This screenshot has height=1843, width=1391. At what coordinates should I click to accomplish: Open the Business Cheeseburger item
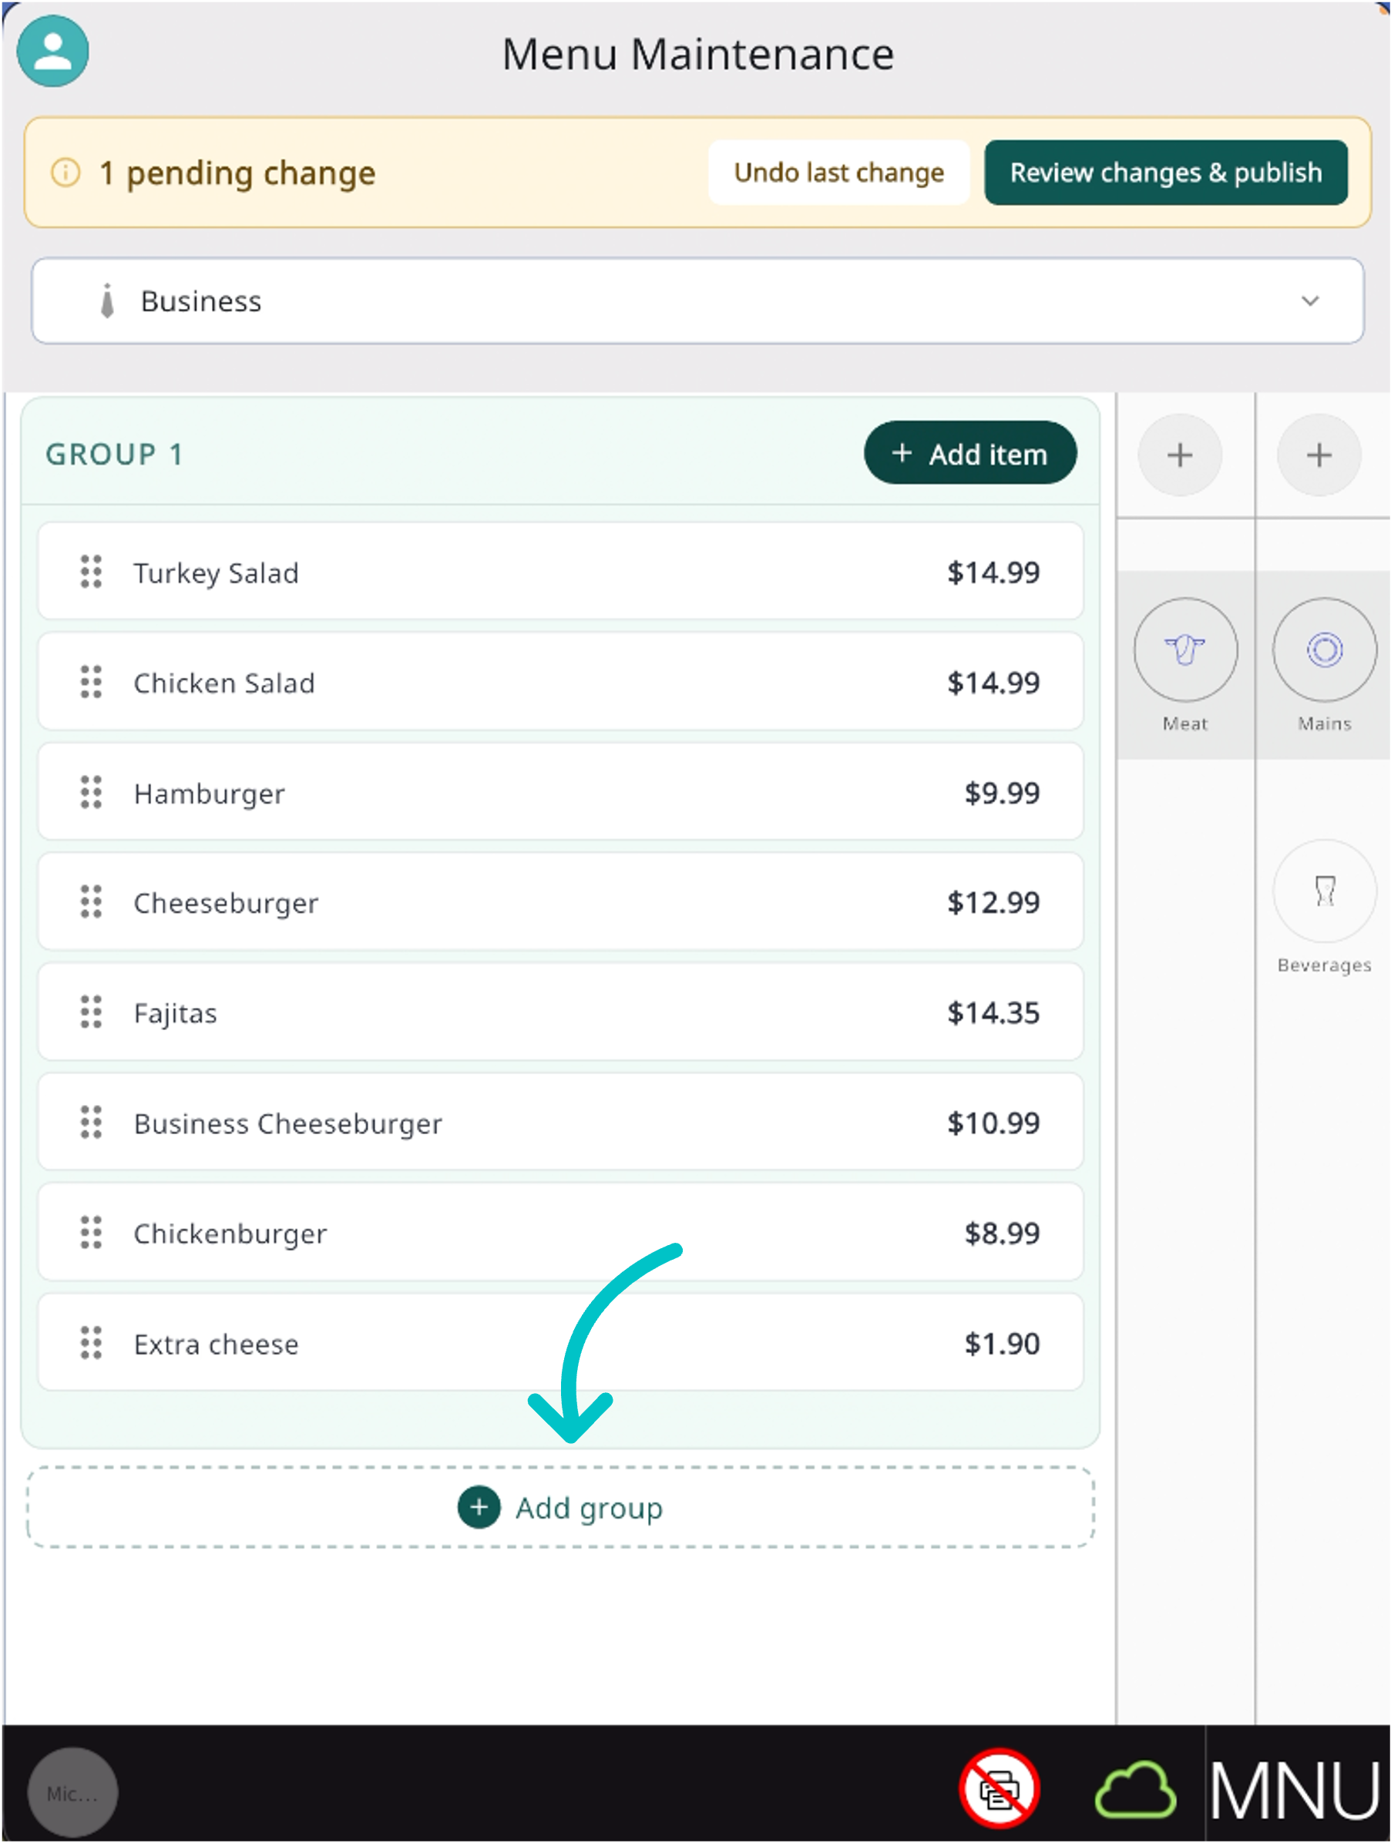click(560, 1123)
